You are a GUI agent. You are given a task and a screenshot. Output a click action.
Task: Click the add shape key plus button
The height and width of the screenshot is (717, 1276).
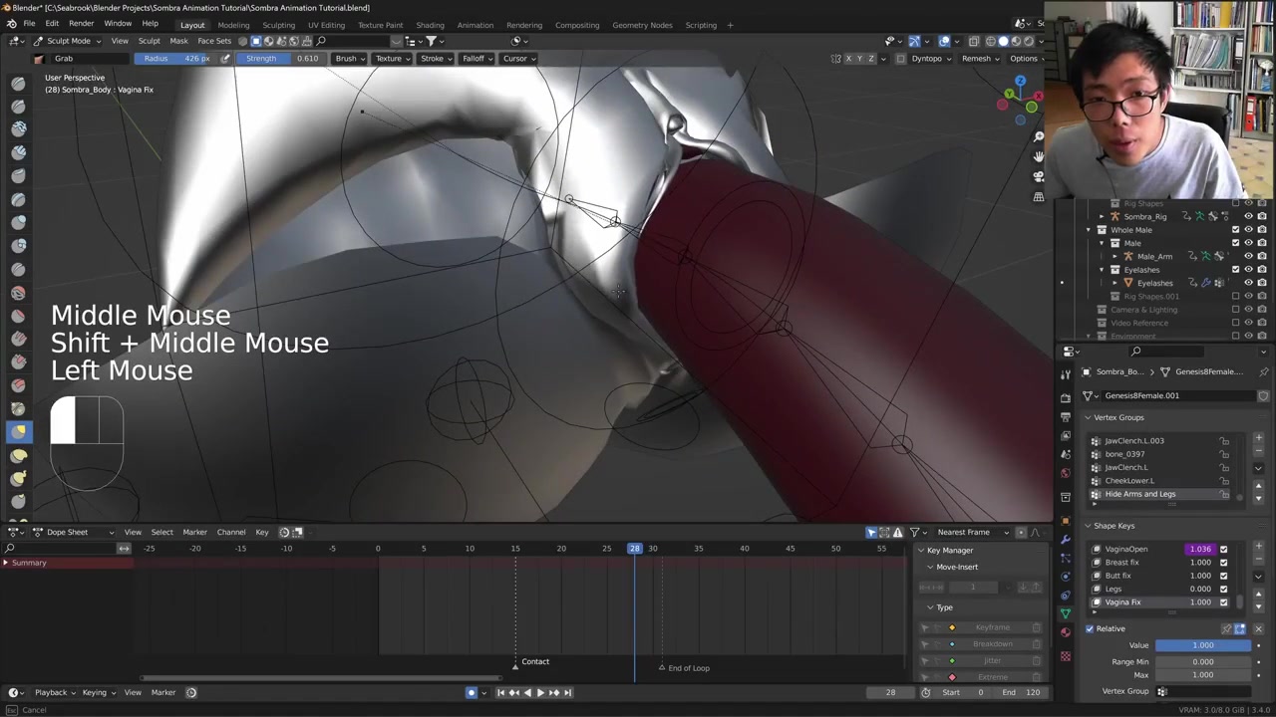click(1258, 547)
